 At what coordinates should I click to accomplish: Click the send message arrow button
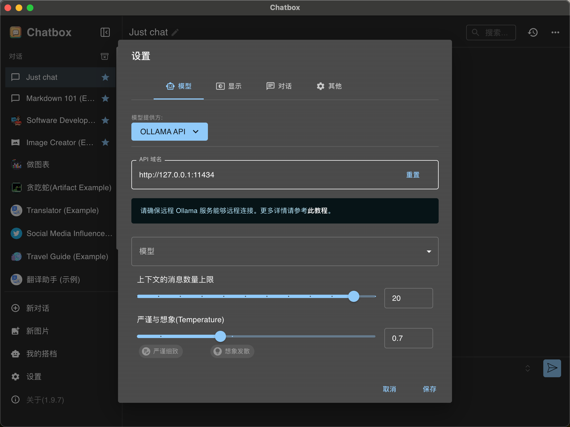[552, 368]
